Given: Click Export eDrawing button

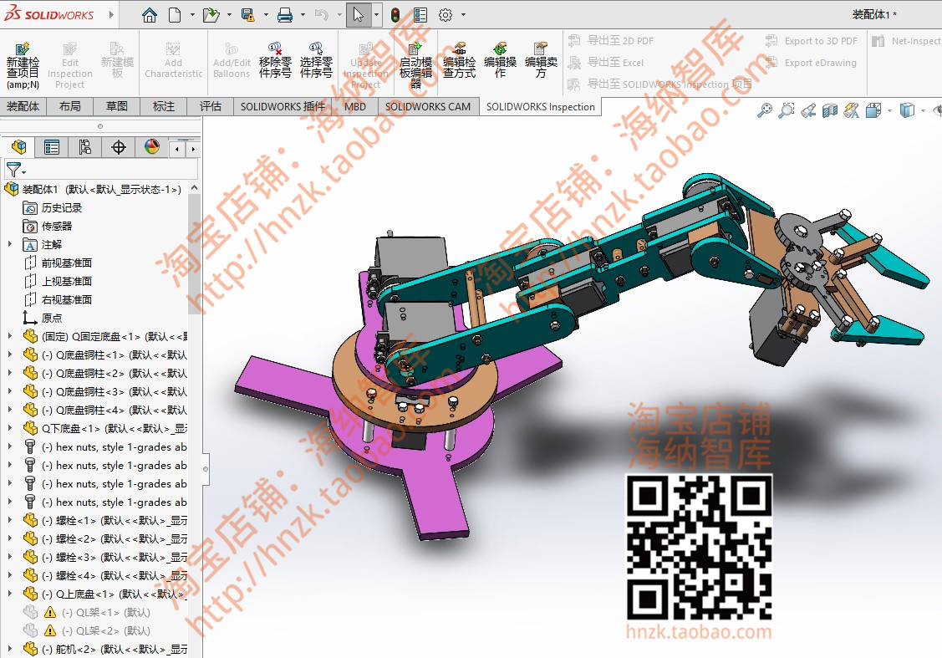Looking at the screenshot, I should click(811, 63).
